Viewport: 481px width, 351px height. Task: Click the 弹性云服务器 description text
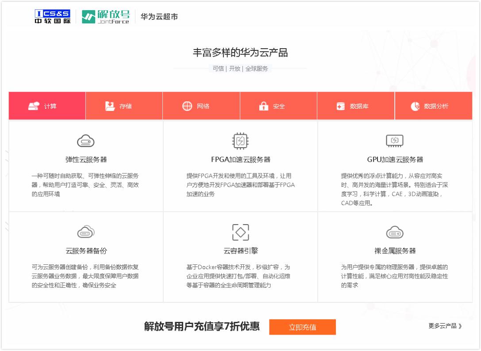coord(85,185)
